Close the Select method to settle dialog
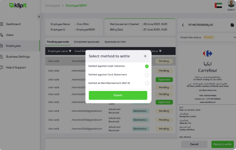The height and width of the screenshot is (150, 236). [x=145, y=56]
